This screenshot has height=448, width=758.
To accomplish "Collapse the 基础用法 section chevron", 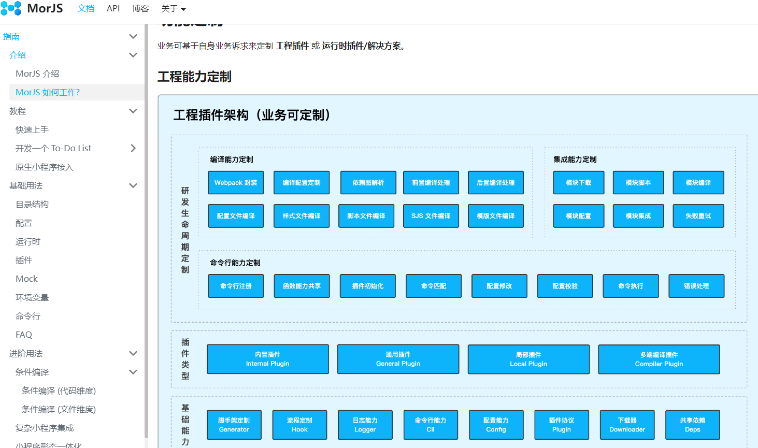I will 133,185.
